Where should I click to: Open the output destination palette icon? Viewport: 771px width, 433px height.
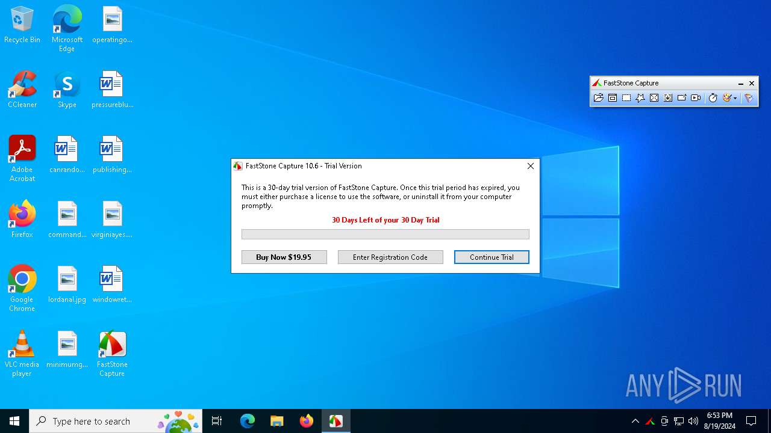pos(727,98)
